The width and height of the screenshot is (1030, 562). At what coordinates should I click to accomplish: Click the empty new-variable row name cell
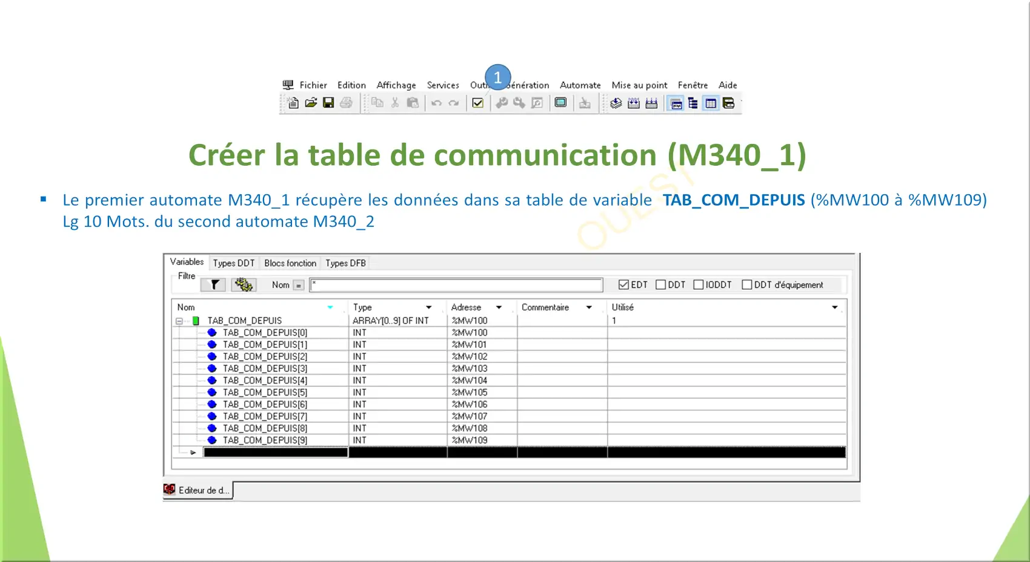[x=276, y=452]
